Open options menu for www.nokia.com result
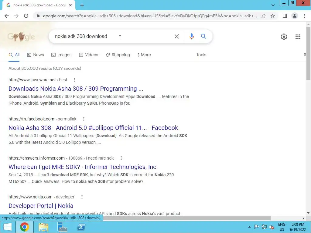The image size is (311, 233). click(x=82, y=197)
